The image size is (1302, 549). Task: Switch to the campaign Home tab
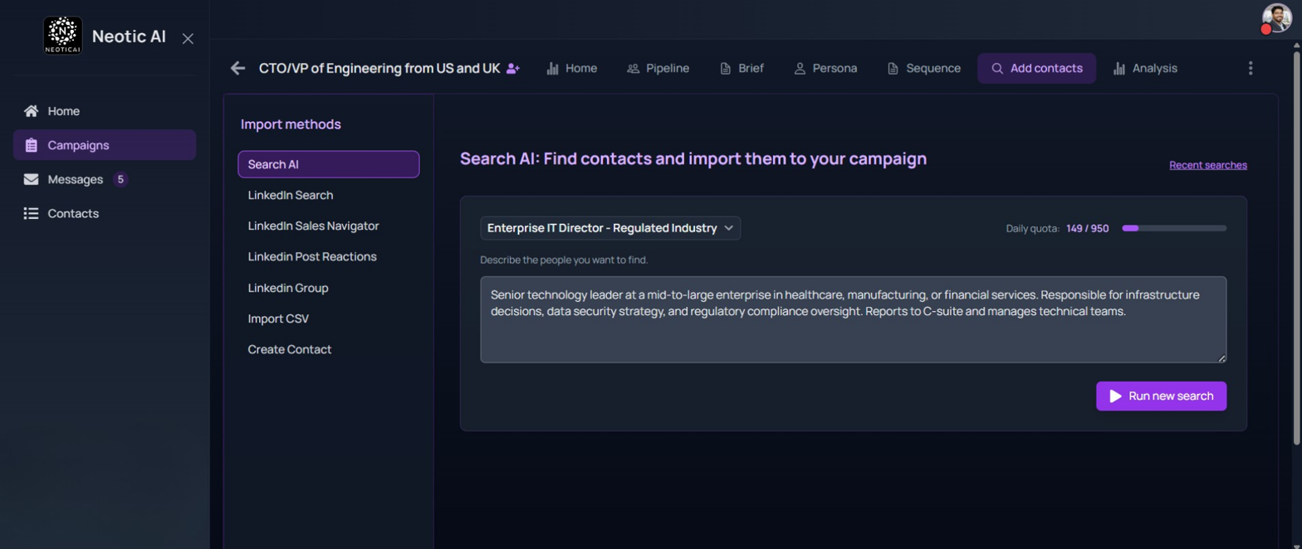point(572,68)
